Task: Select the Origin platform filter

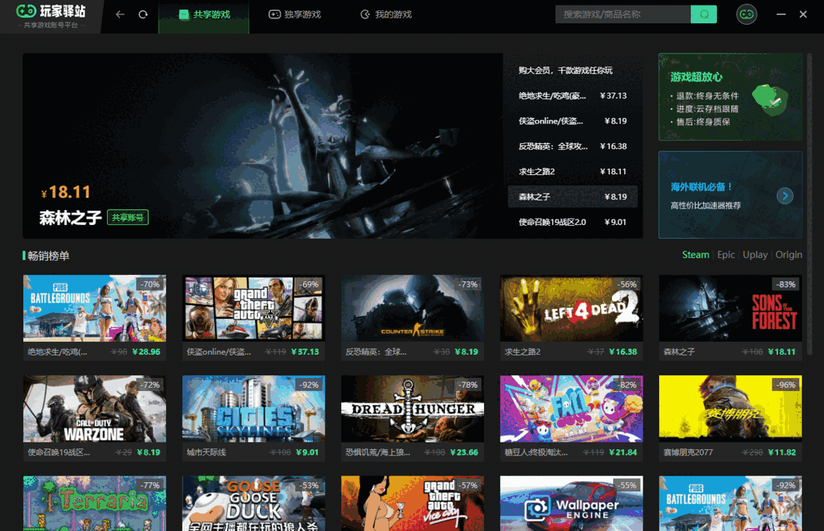Action: [789, 255]
